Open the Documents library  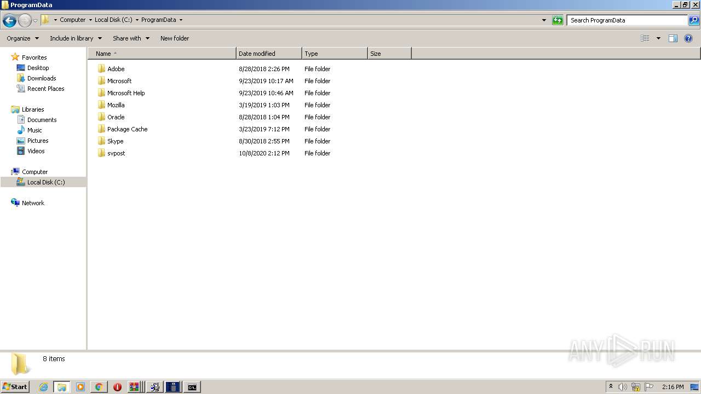pyautogui.click(x=42, y=120)
